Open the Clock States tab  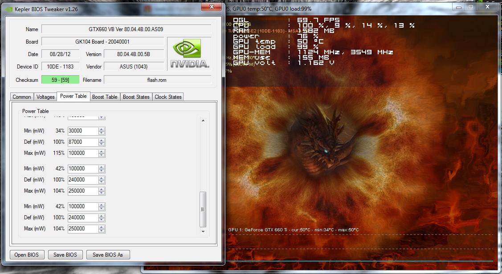tap(168, 97)
